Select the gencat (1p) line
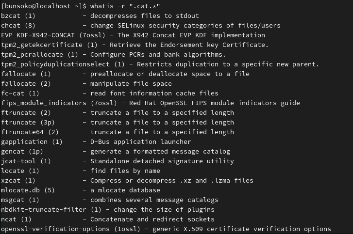Viewport: 353px width, 234px height. coord(116,152)
